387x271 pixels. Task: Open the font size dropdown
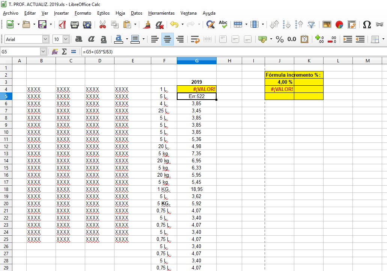(x=66, y=39)
